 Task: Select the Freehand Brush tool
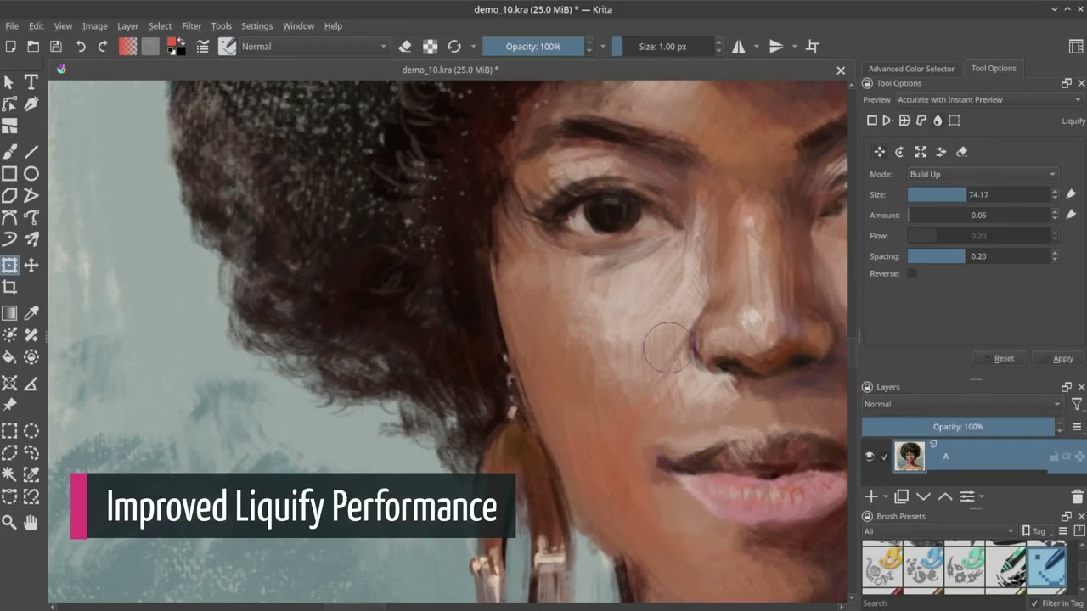coord(9,152)
